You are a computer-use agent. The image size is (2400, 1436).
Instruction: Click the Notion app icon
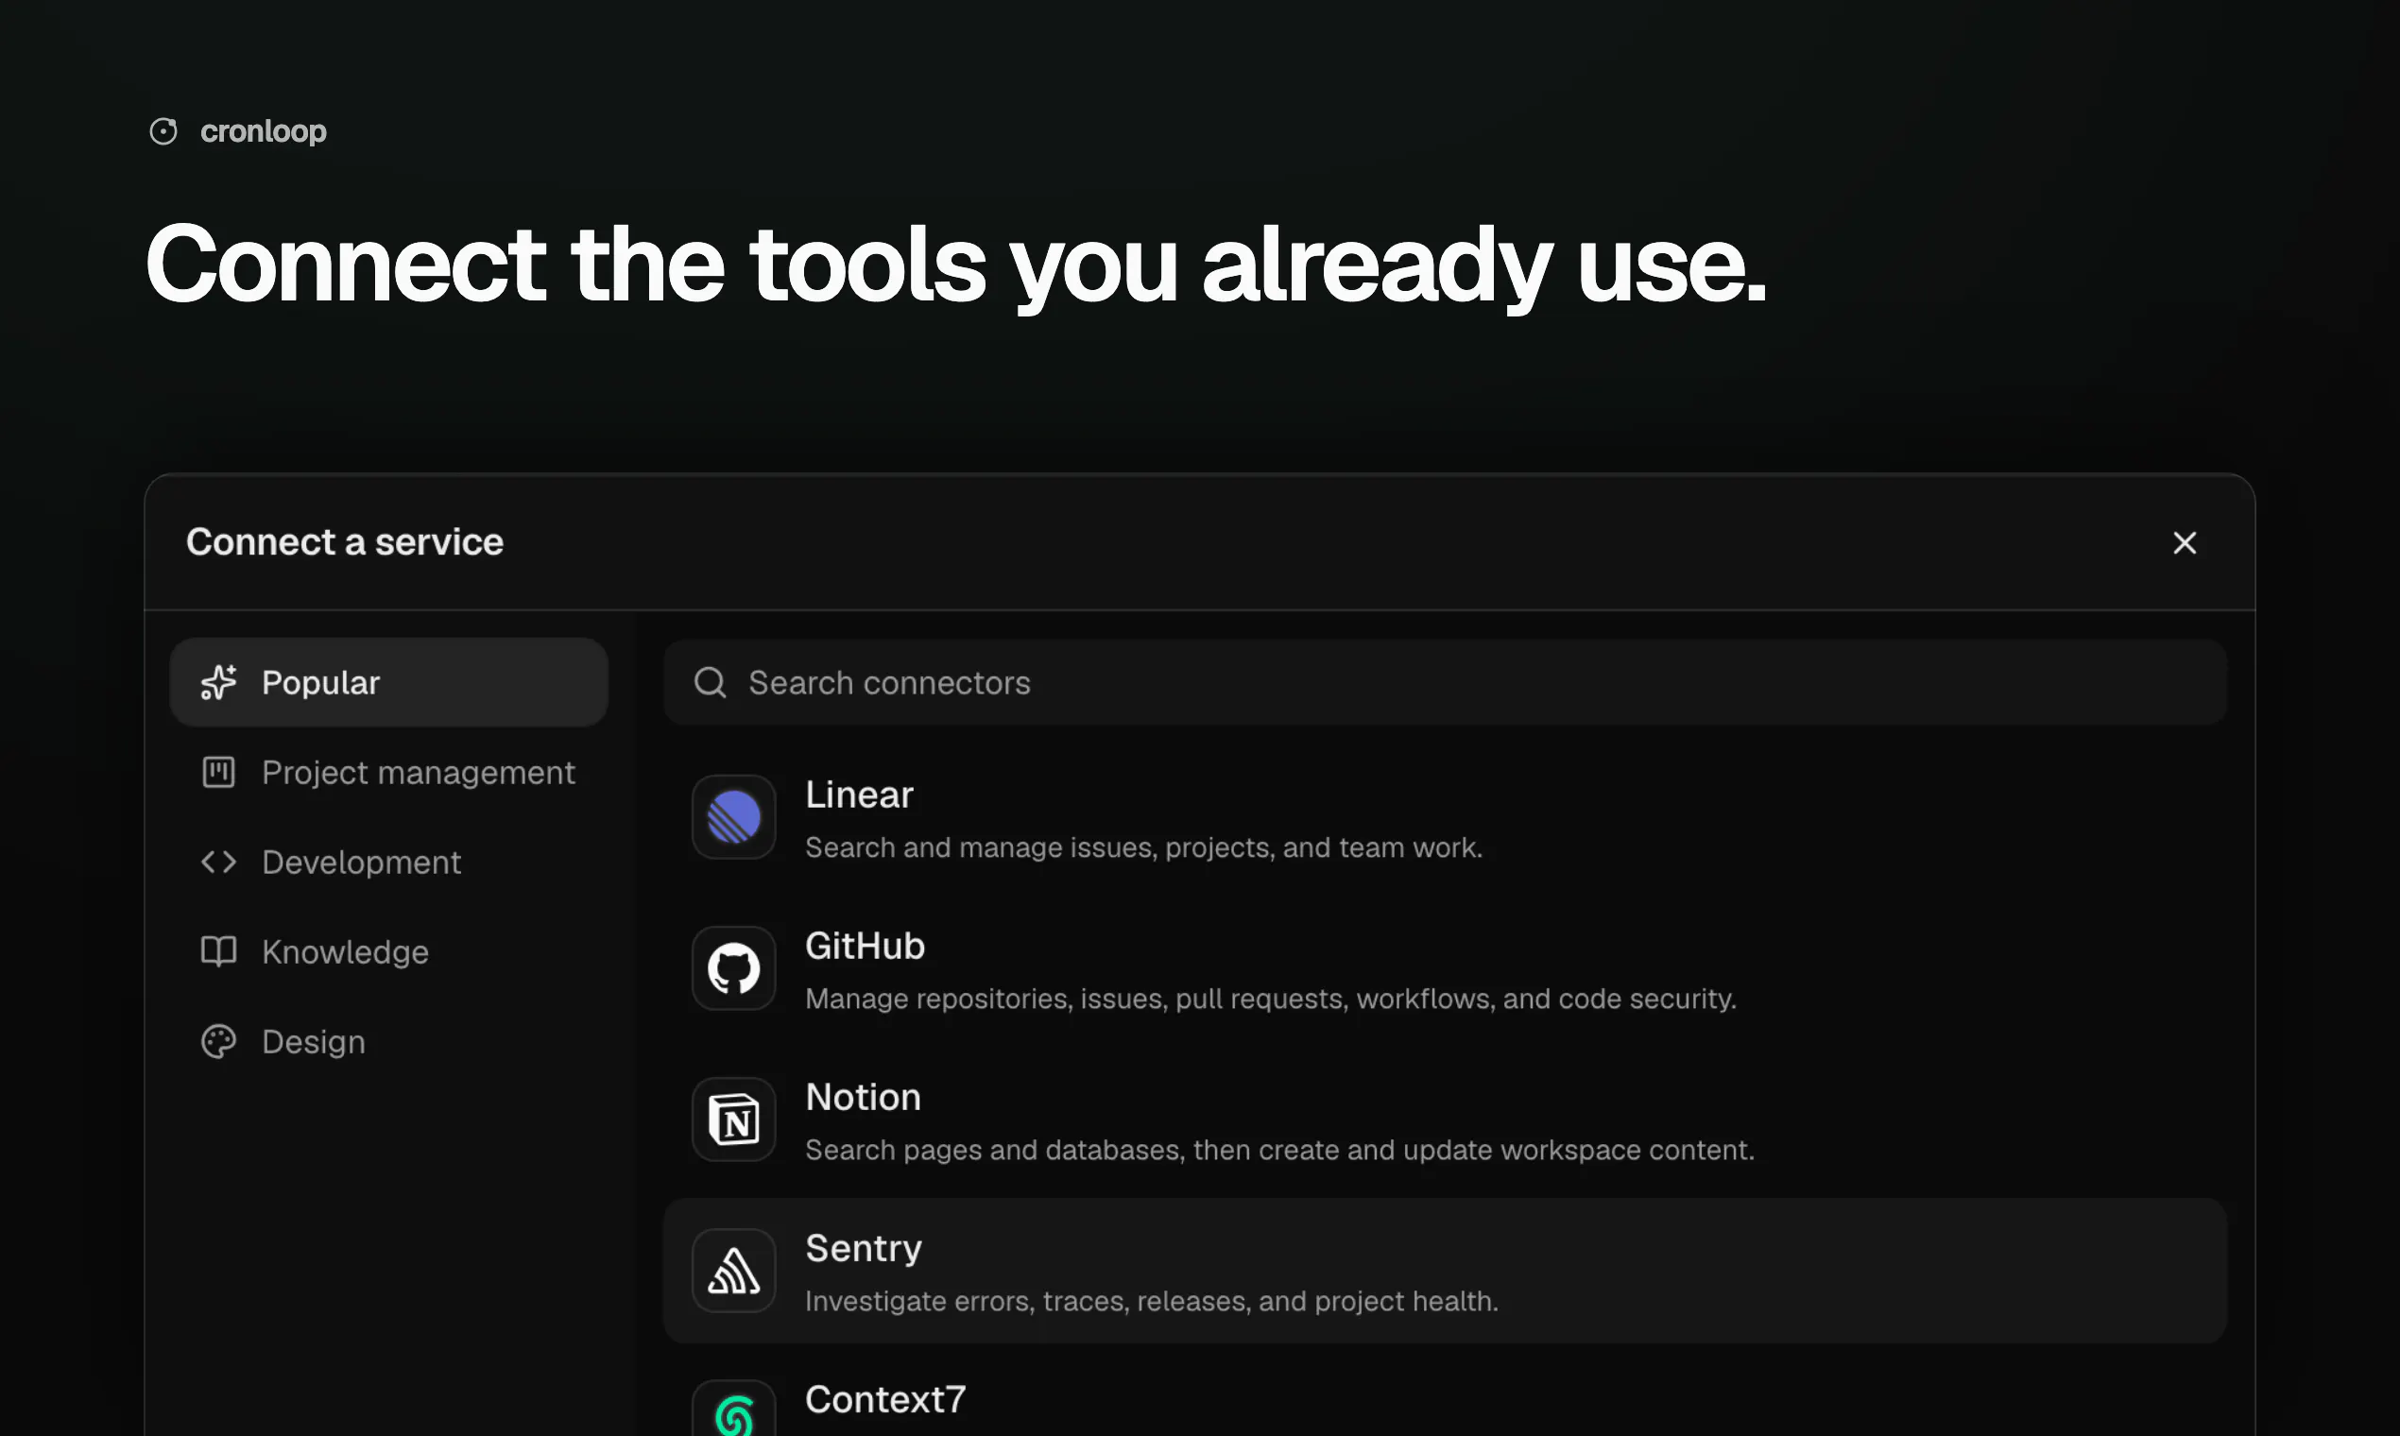click(x=733, y=1120)
